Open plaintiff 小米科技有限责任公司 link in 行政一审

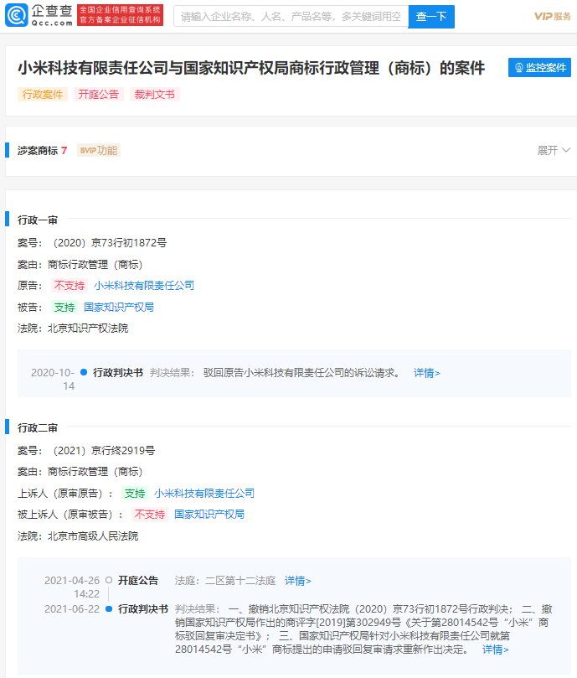click(x=144, y=286)
